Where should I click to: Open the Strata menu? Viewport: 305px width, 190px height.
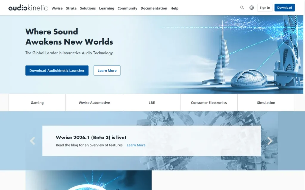(71, 8)
